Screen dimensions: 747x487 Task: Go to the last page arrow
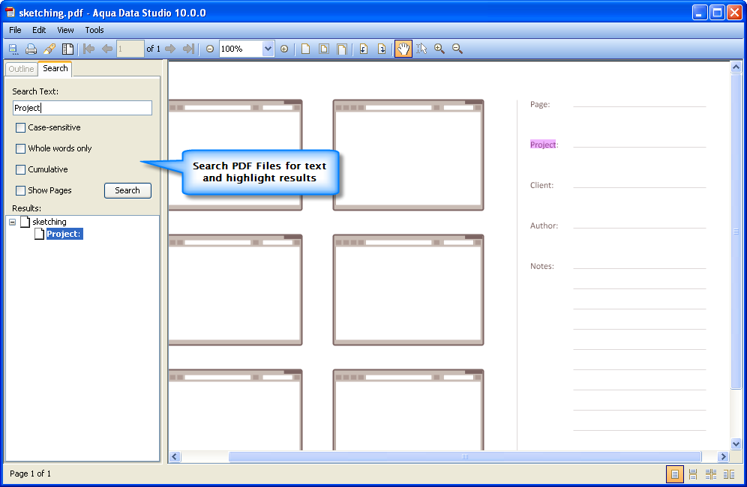(x=189, y=49)
